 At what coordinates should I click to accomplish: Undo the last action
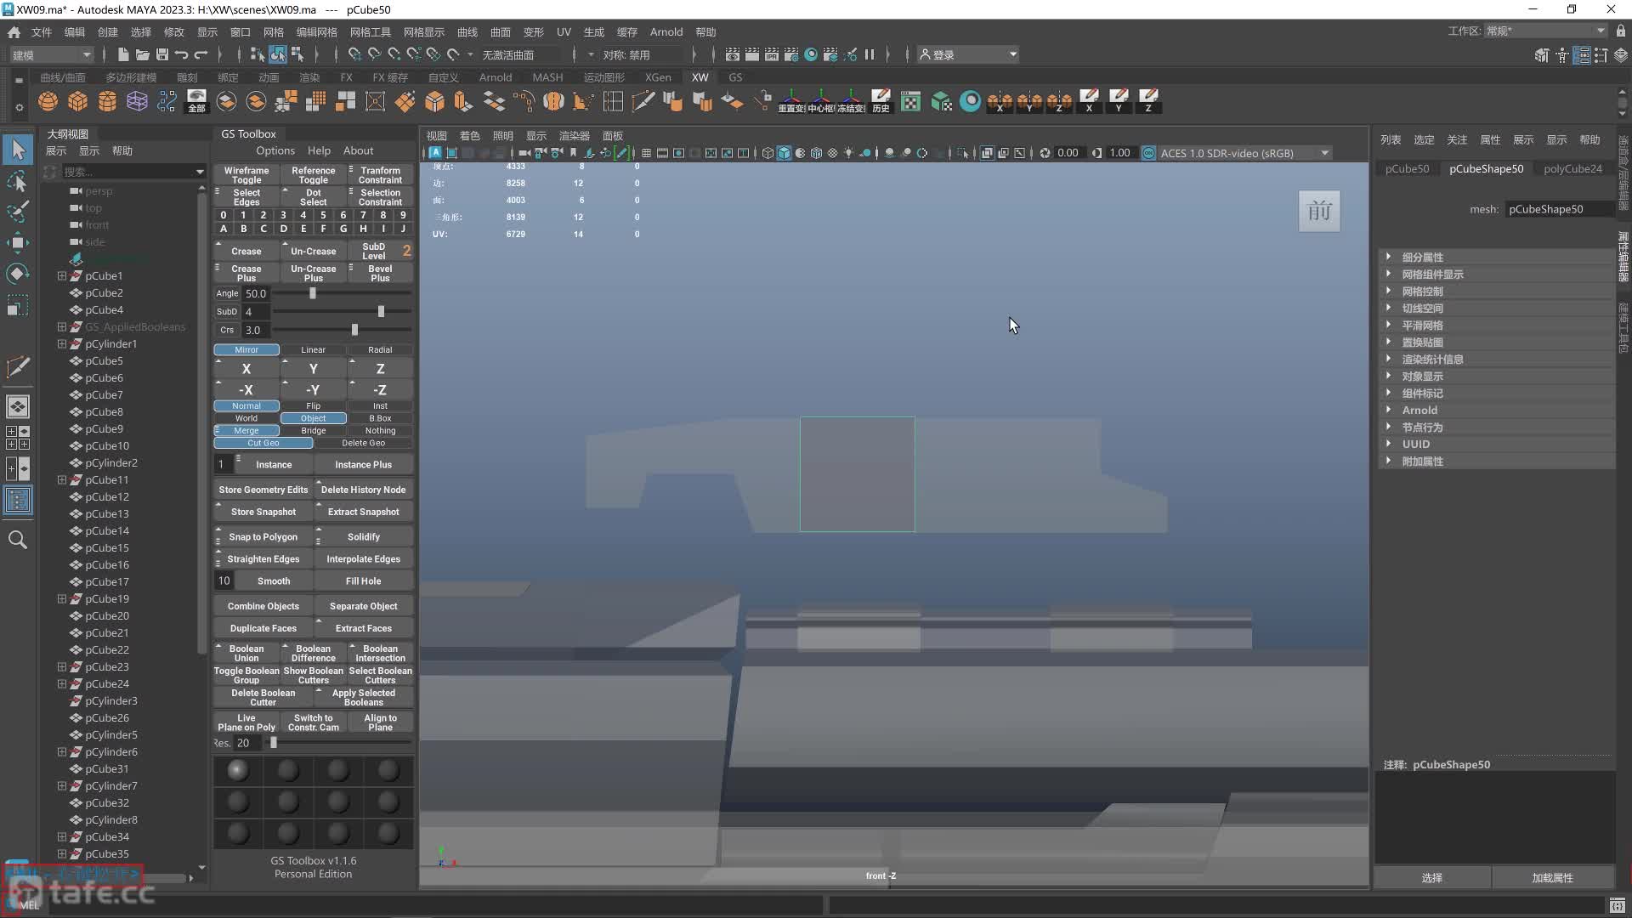pyautogui.click(x=181, y=54)
